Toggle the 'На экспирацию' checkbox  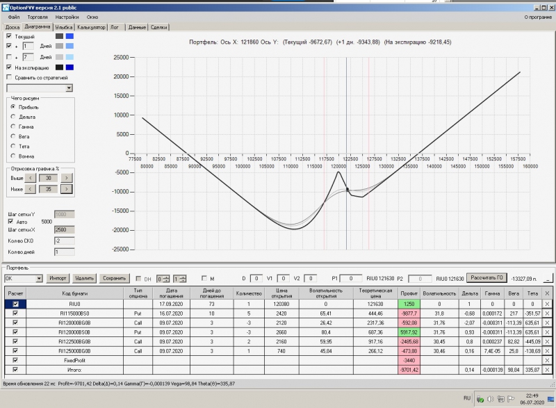[x=8, y=67]
